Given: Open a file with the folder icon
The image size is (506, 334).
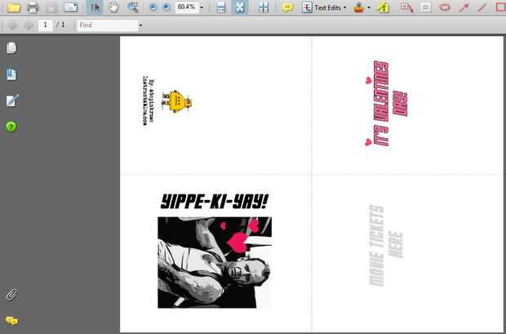Looking at the screenshot, I should pos(13,7).
